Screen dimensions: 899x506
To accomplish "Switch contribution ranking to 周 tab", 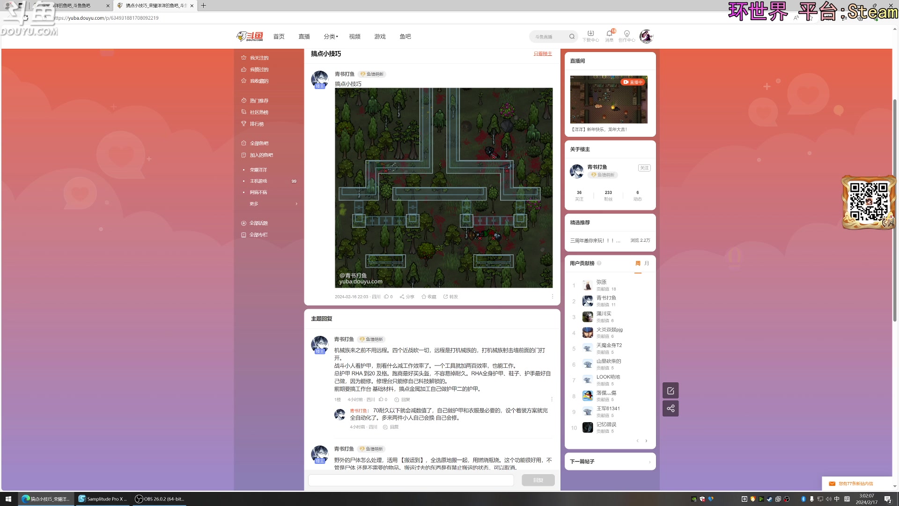I will [x=638, y=263].
